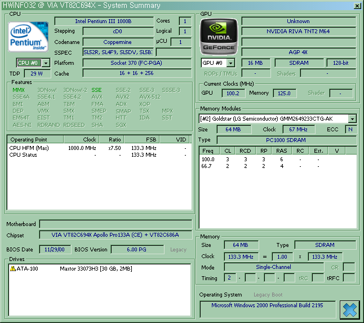Click the Freq column header in memory table
This screenshot has height=323, width=364.
pyautogui.click(x=210, y=151)
